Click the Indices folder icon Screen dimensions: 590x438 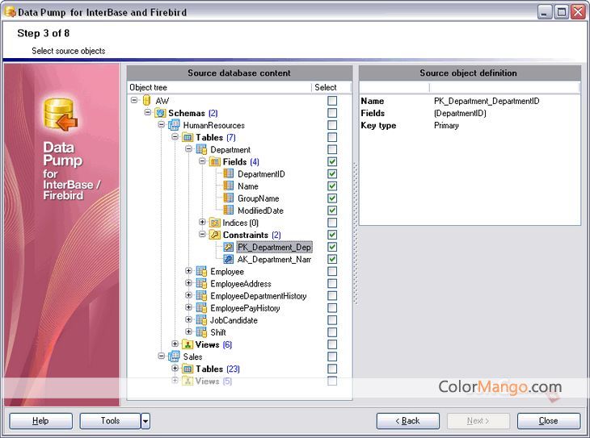(x=214, y=223)
